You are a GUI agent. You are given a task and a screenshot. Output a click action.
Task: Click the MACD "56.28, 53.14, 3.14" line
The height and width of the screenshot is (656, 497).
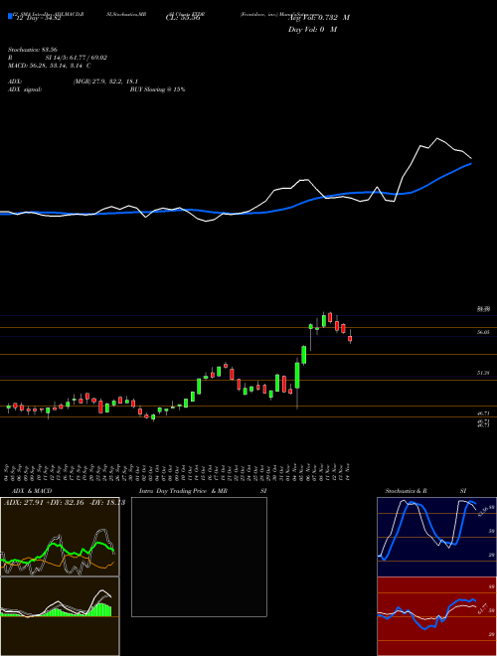pos(50,66)
